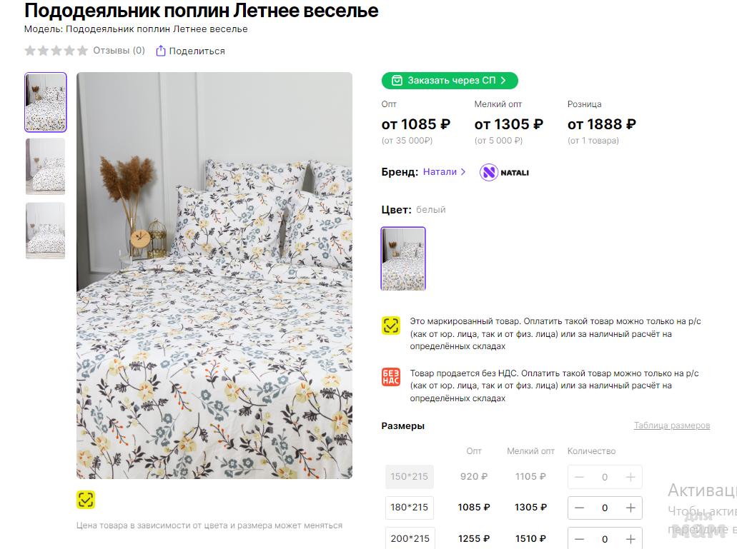Click the yellow marking icon beside the payment notice
Viewport: 737px width, 549px height.
point(391,326)
